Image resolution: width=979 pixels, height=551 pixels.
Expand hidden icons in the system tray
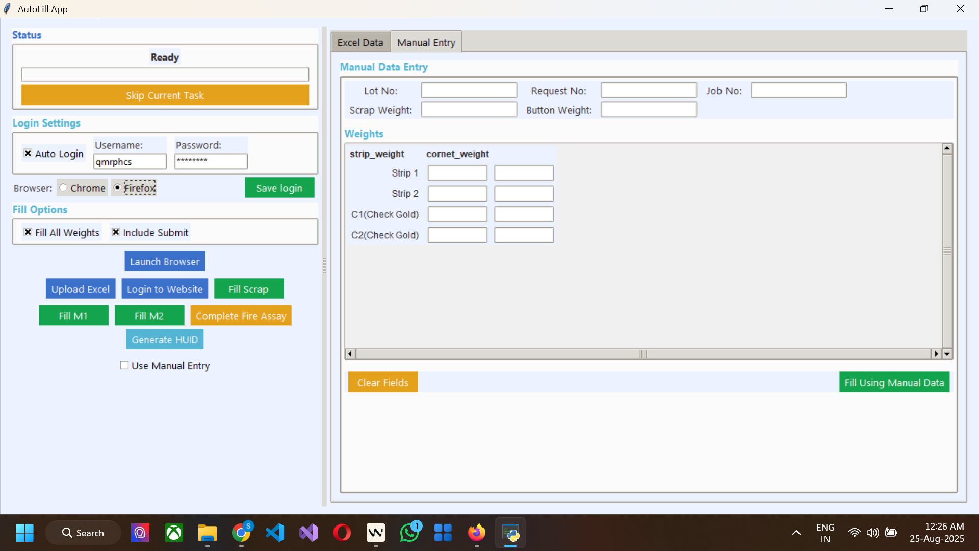tap(796, 532)
